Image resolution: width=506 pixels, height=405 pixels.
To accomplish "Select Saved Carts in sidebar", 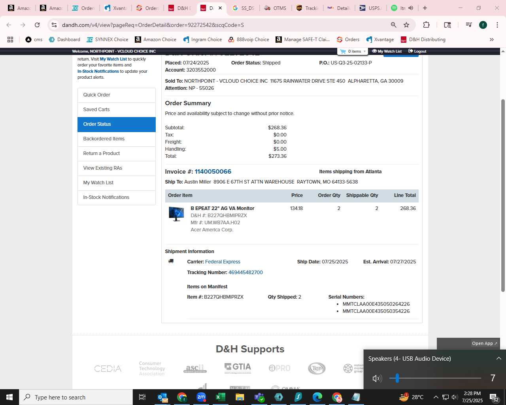I will [117, 110].
